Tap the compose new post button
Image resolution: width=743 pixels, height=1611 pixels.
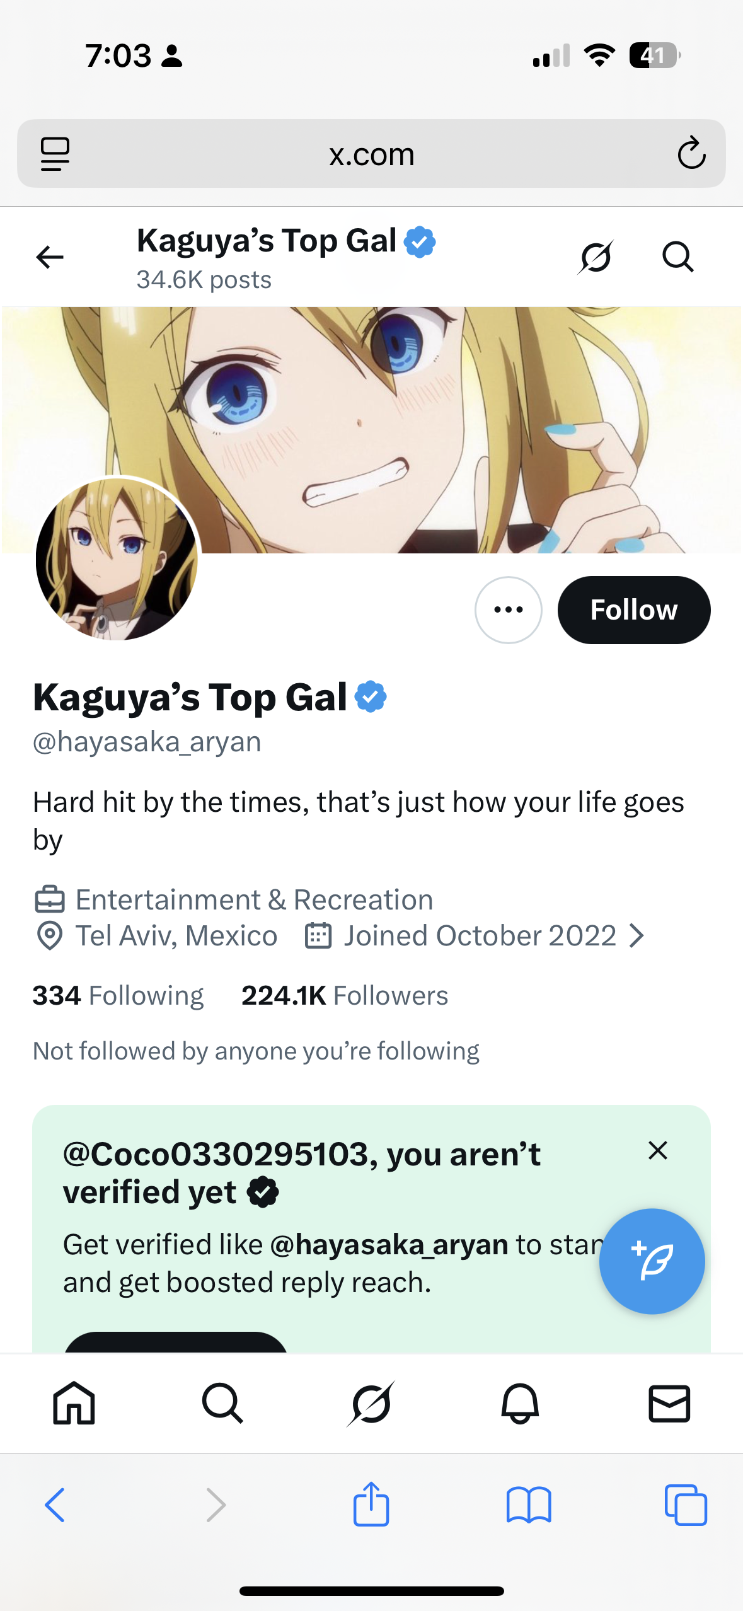click(x=652, y=1261)
